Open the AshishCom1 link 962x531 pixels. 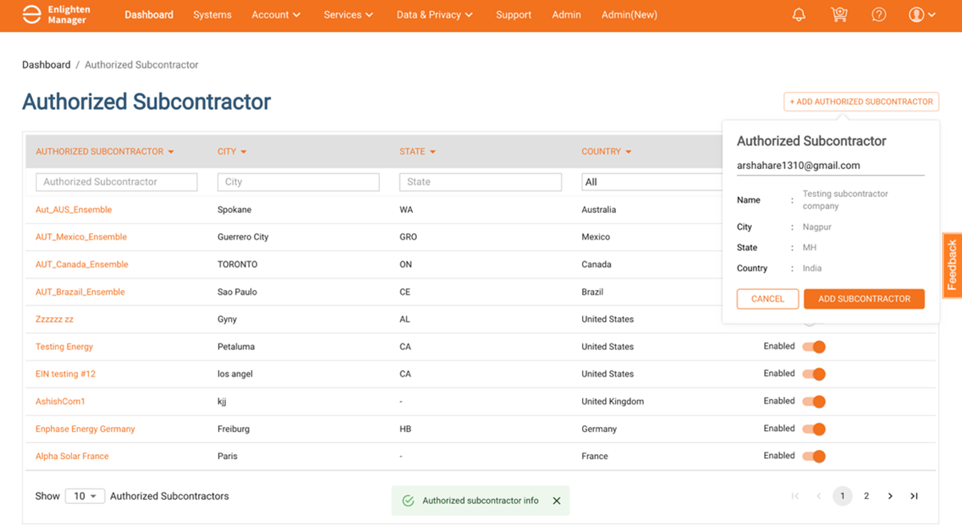60,401
